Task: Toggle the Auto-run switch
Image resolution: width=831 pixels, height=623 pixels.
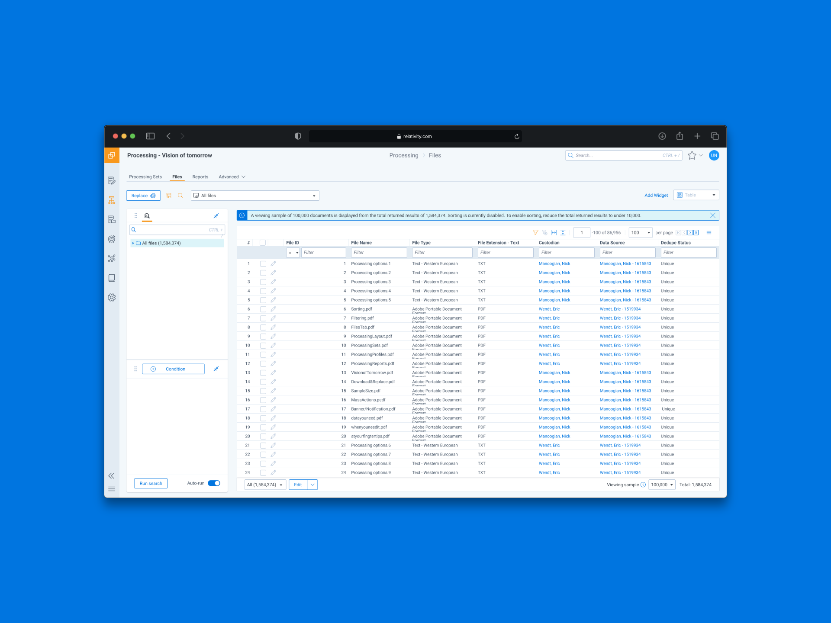Action: (x=214, y=483)
